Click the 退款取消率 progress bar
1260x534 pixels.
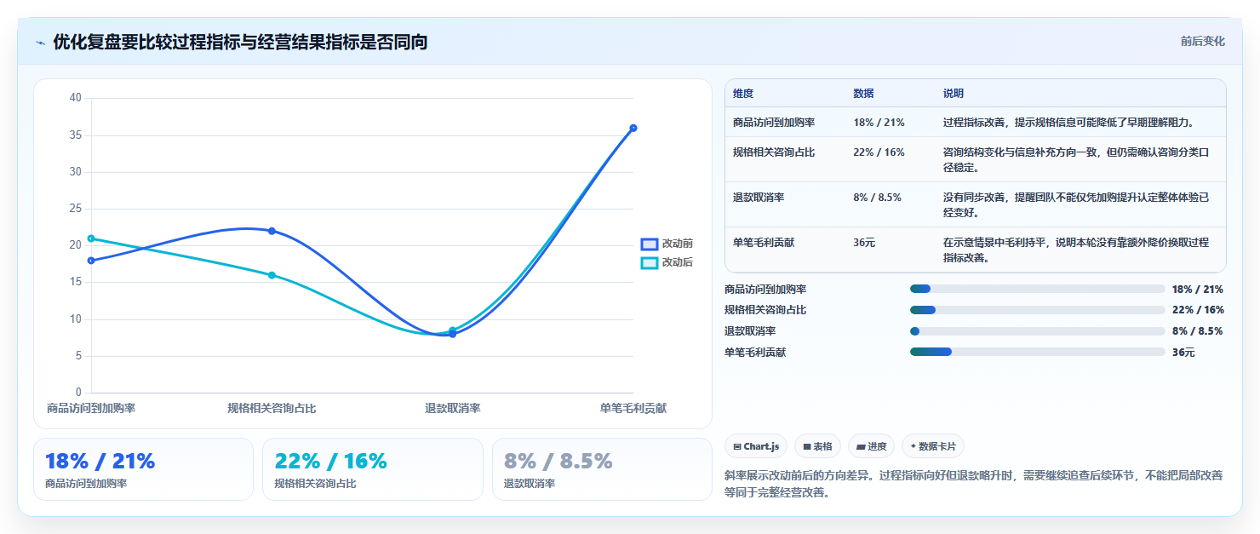pos(1037,331)
